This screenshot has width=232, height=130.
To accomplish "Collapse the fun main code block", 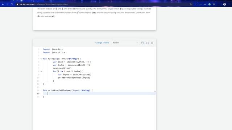I will [41, 58].
